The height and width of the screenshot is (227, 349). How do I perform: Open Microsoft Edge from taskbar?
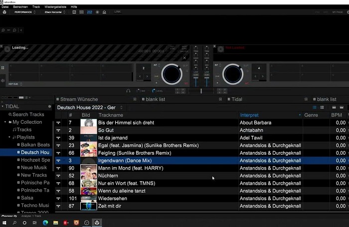click(45, 223)
